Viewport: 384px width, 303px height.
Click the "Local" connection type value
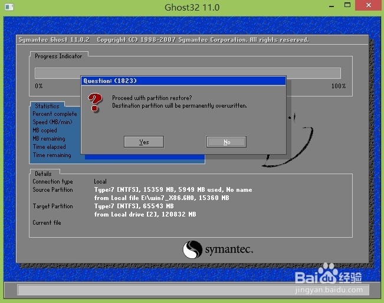tap(100, 181)
